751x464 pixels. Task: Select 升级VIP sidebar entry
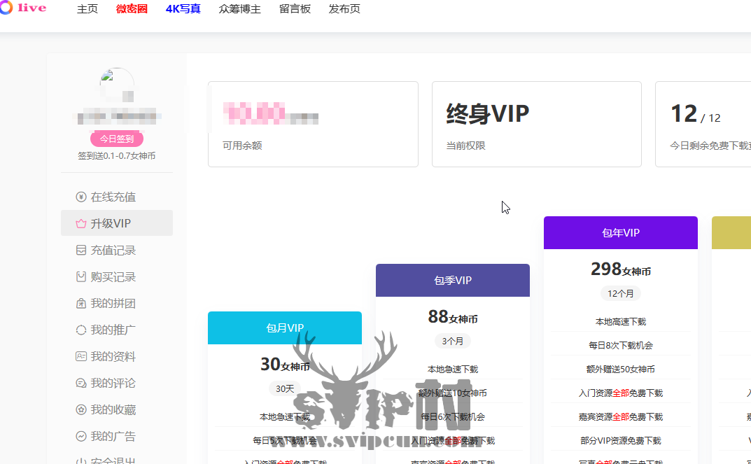pos(117,223)
